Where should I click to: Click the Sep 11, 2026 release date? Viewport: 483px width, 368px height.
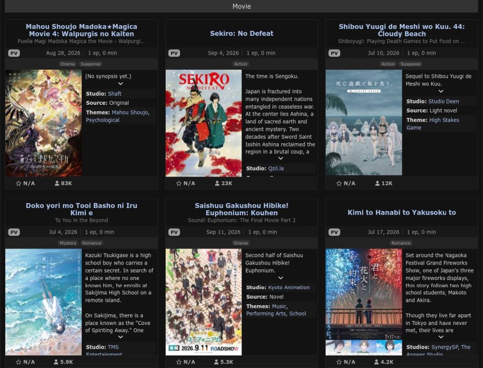[x=223, y=232]
